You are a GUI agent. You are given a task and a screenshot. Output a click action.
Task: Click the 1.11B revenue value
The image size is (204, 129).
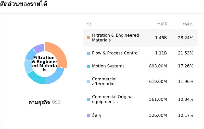pyautogui.click(x=161, y=53)
